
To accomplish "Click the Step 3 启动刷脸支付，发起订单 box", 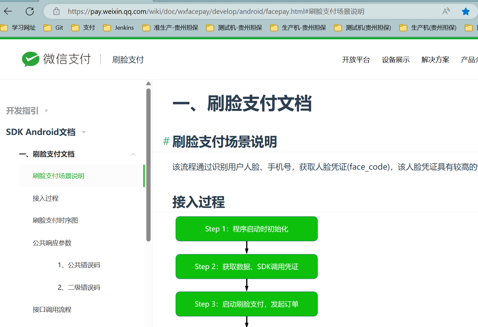I will tap(246, 304).
